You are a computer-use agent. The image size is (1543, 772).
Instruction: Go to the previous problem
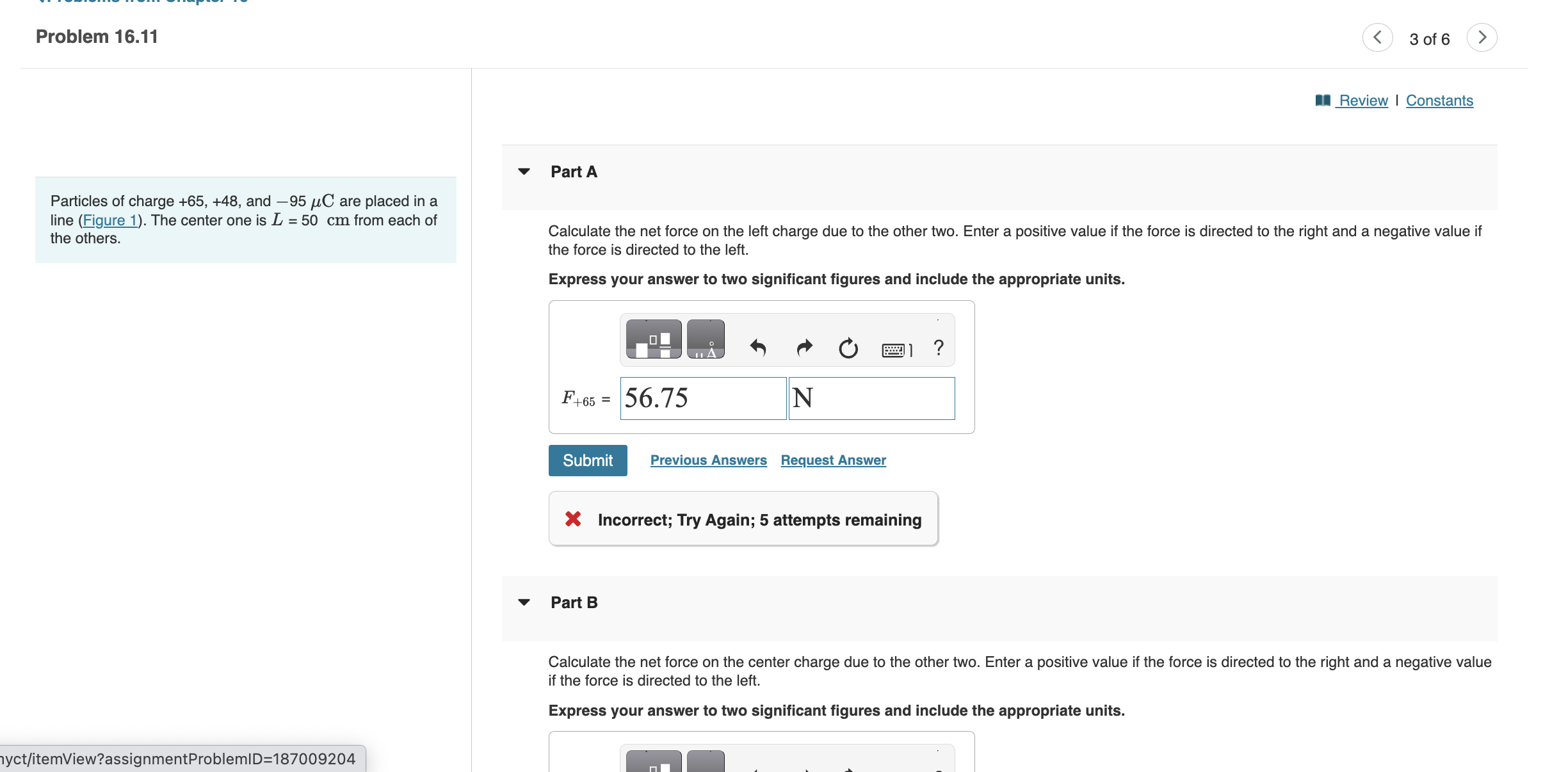1378,37
